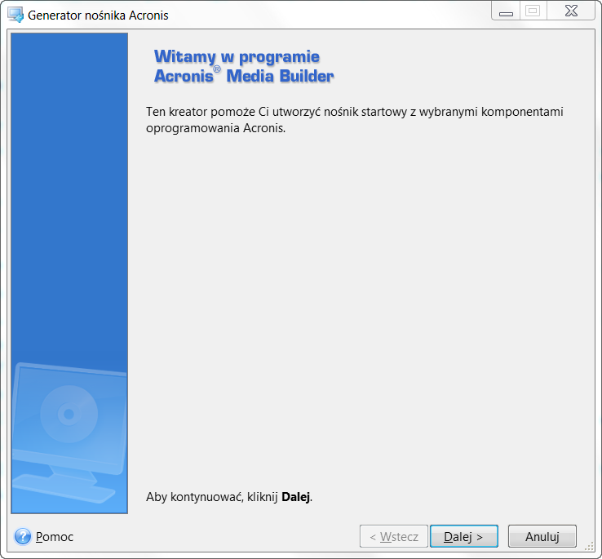Click the window title "Generator nośnika Acronis"

(x=98, y=16)
